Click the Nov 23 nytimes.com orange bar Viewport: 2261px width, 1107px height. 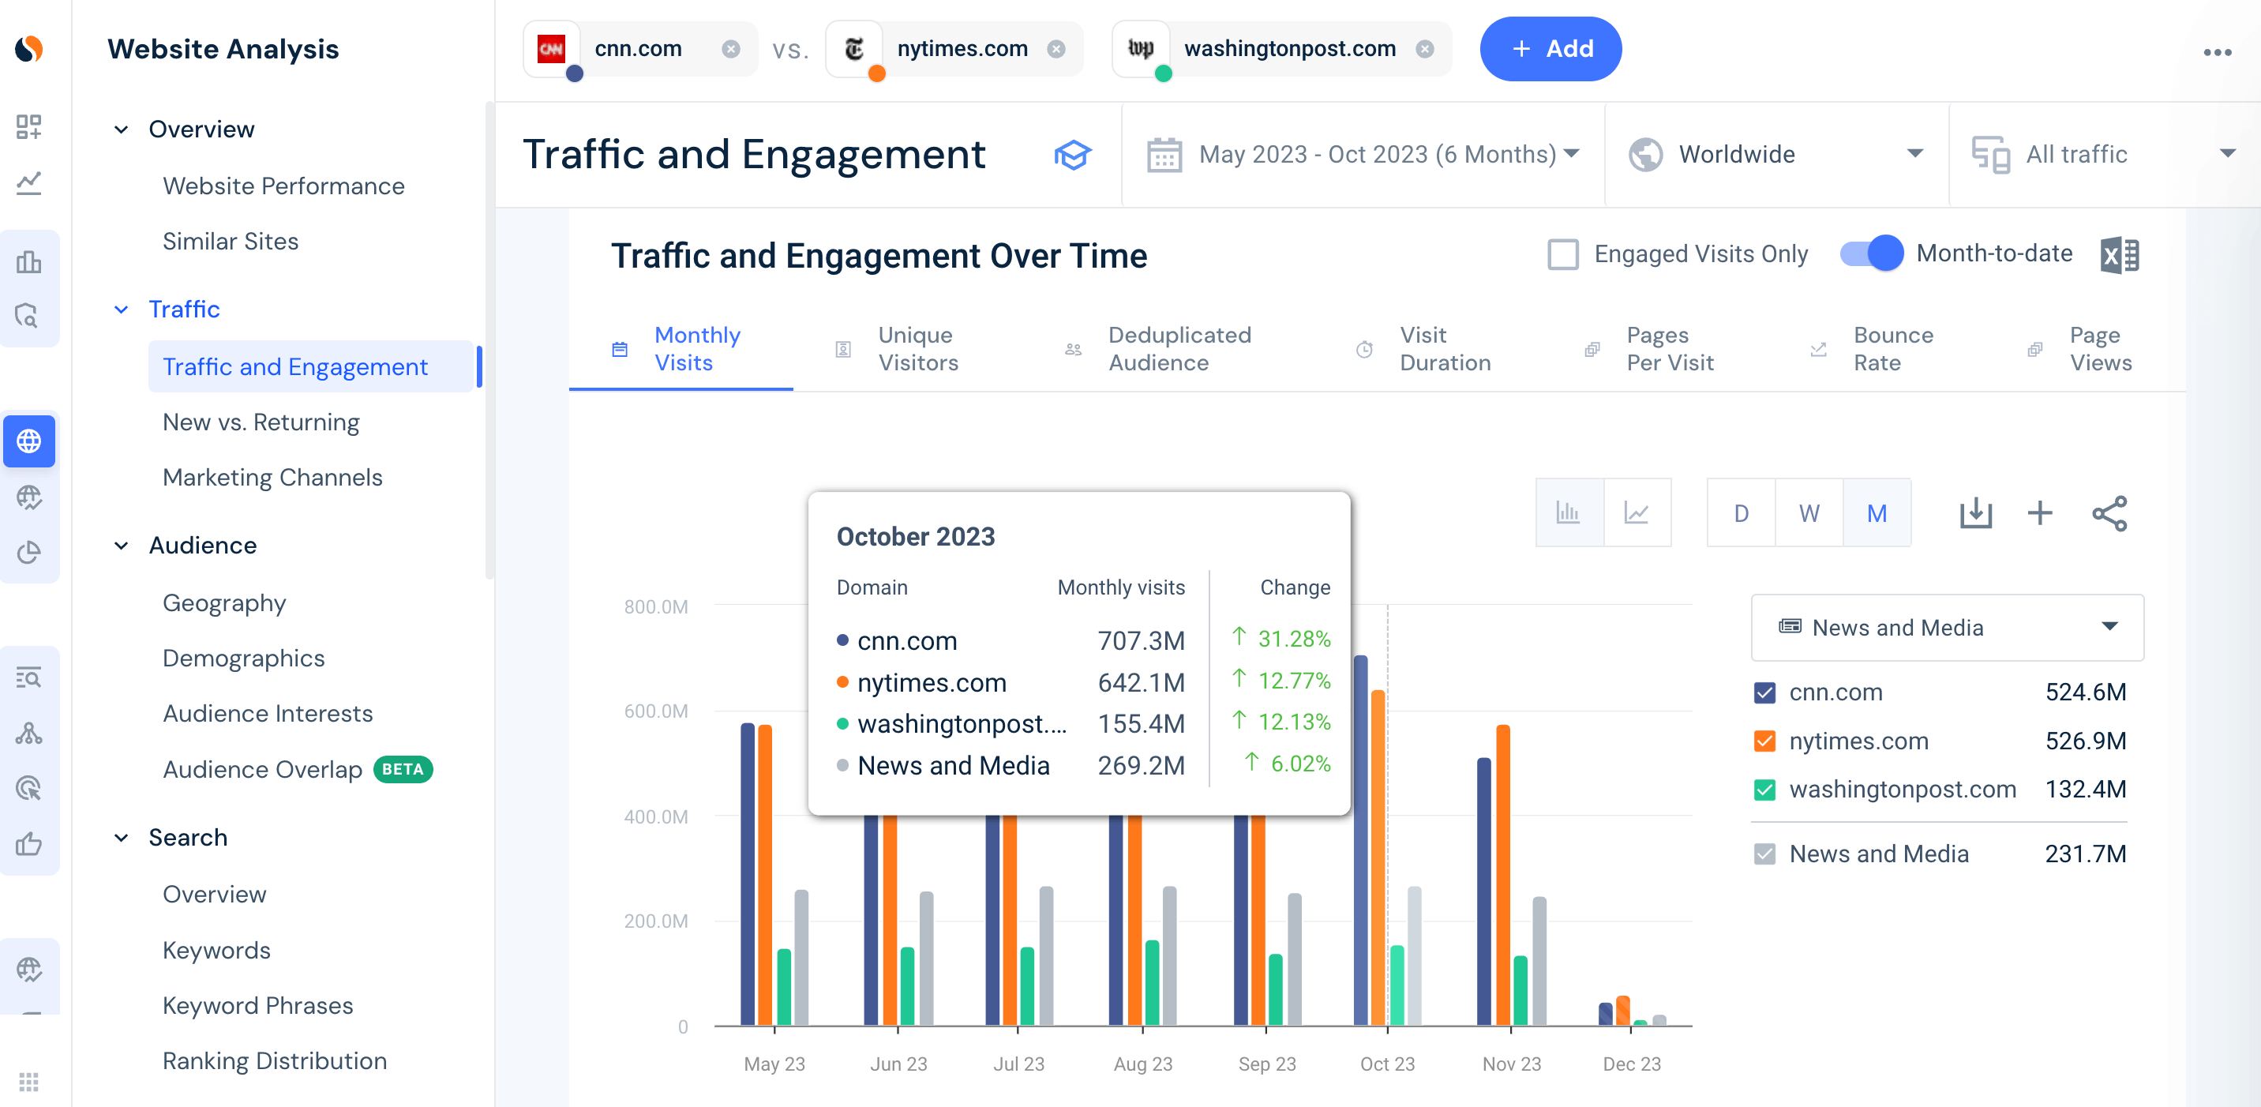point(1504,874)
